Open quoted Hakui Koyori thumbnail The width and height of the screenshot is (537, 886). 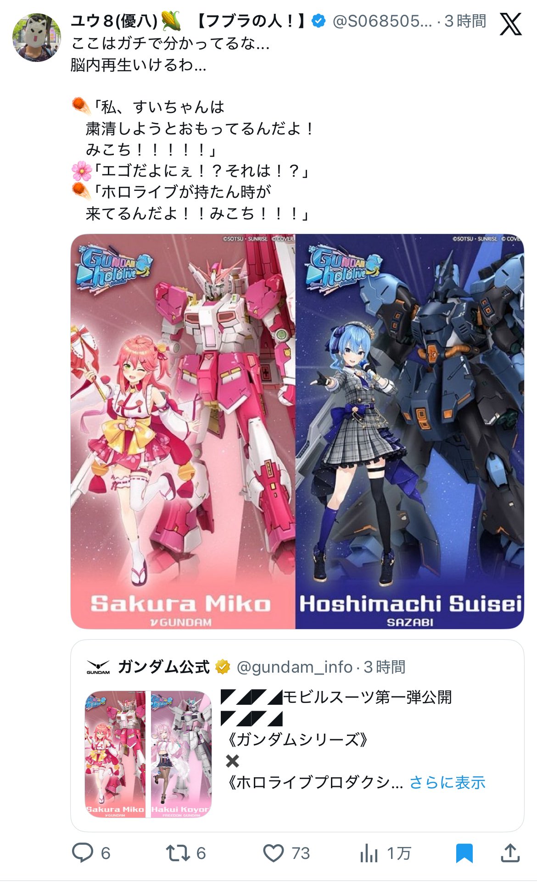click(x=181, y=754)
